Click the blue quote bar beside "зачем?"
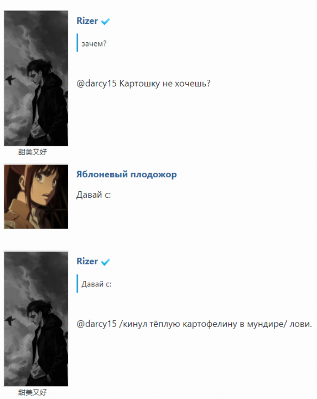This screenshot has height=399, width=317. [77, 43]
